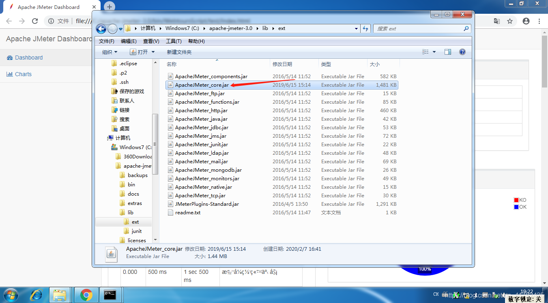The width and height of the screenshot is (548, 303).
Task: Click 新建文件夹 button in toolbar
Action: click(179, 52)
